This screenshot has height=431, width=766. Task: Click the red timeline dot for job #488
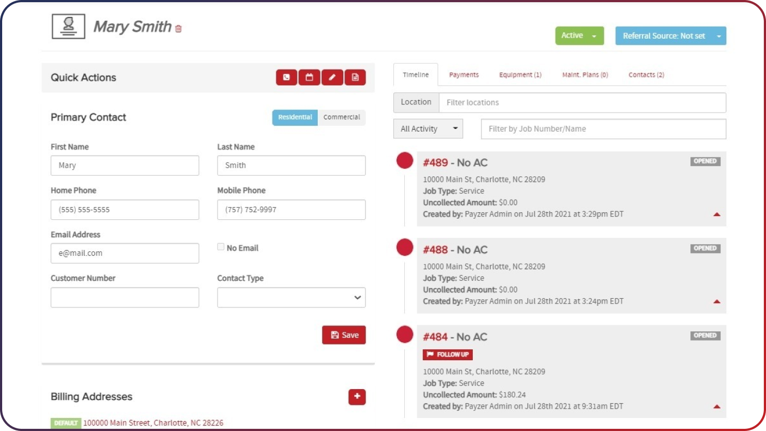tap(405, 247)
